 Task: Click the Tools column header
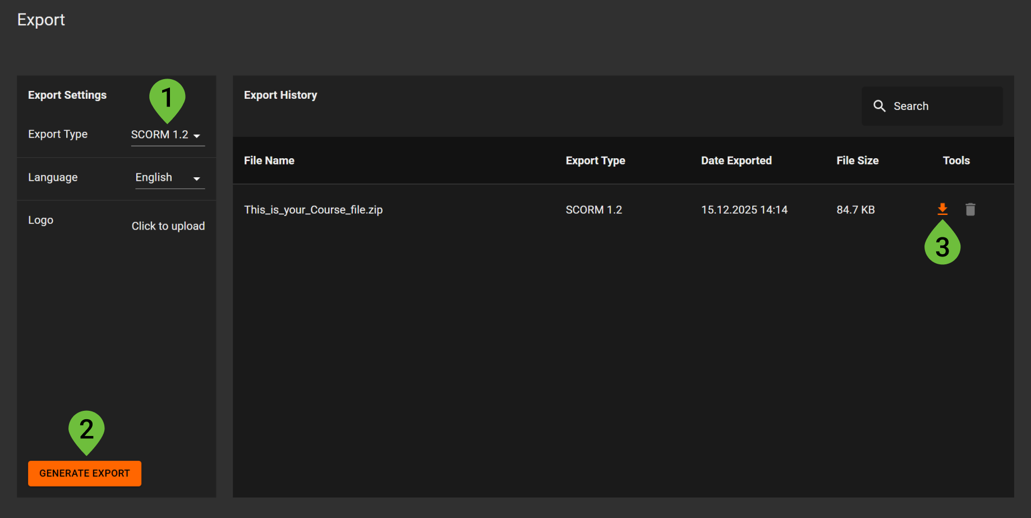pos(956,161)
